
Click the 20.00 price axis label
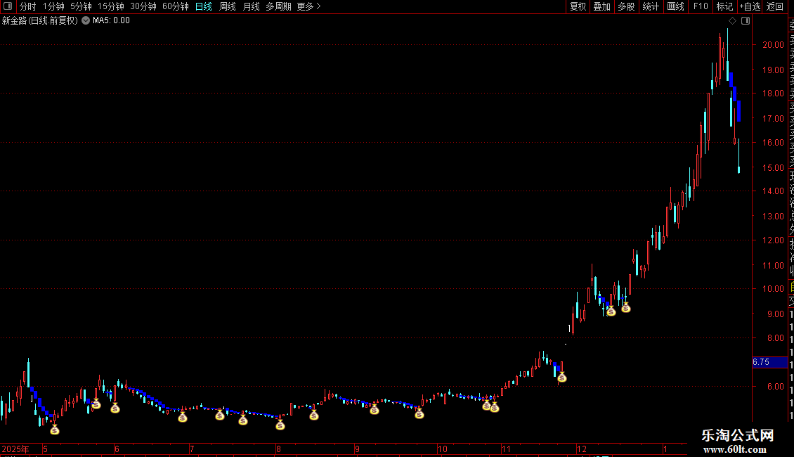[x=773, y=44]
